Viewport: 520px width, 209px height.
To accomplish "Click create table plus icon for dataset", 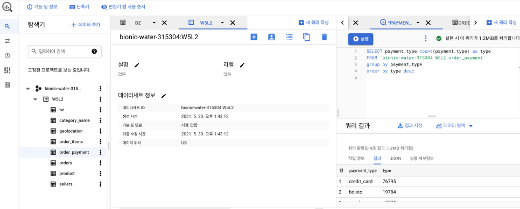I will pyautogui.click(x=254, y=37).
